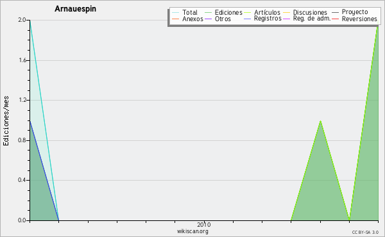Click the Reg. de adm. legend entry
Image resolution: width=385 pixels, height=237 pixels.
pyautogui.click(x=312, y=19)
